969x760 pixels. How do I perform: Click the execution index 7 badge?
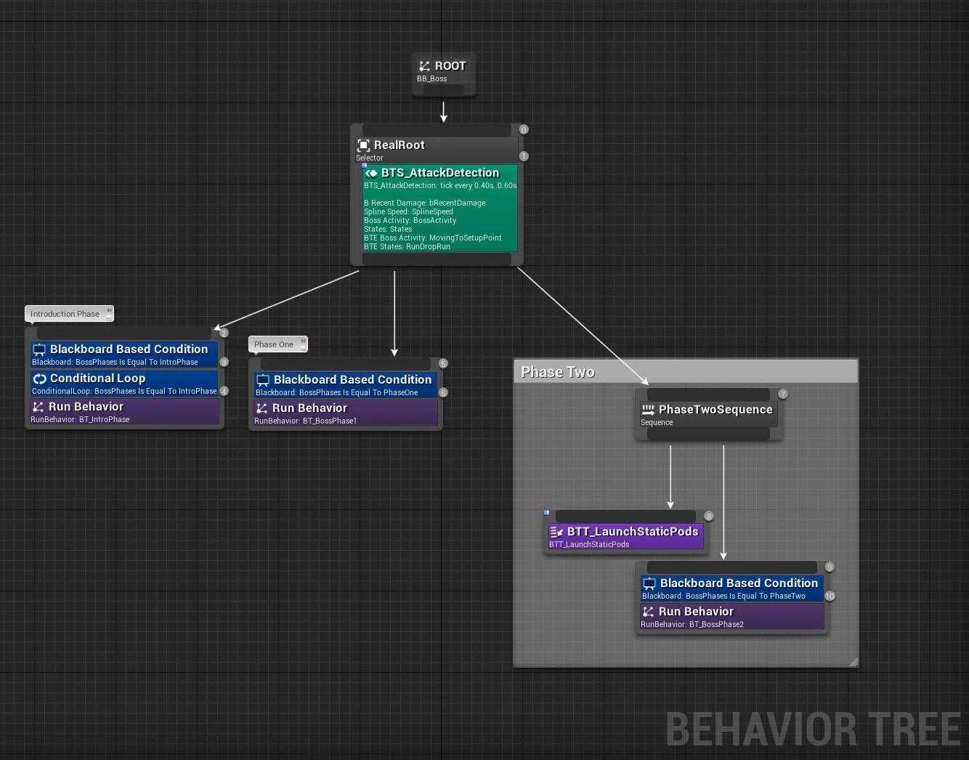(782, 394)
